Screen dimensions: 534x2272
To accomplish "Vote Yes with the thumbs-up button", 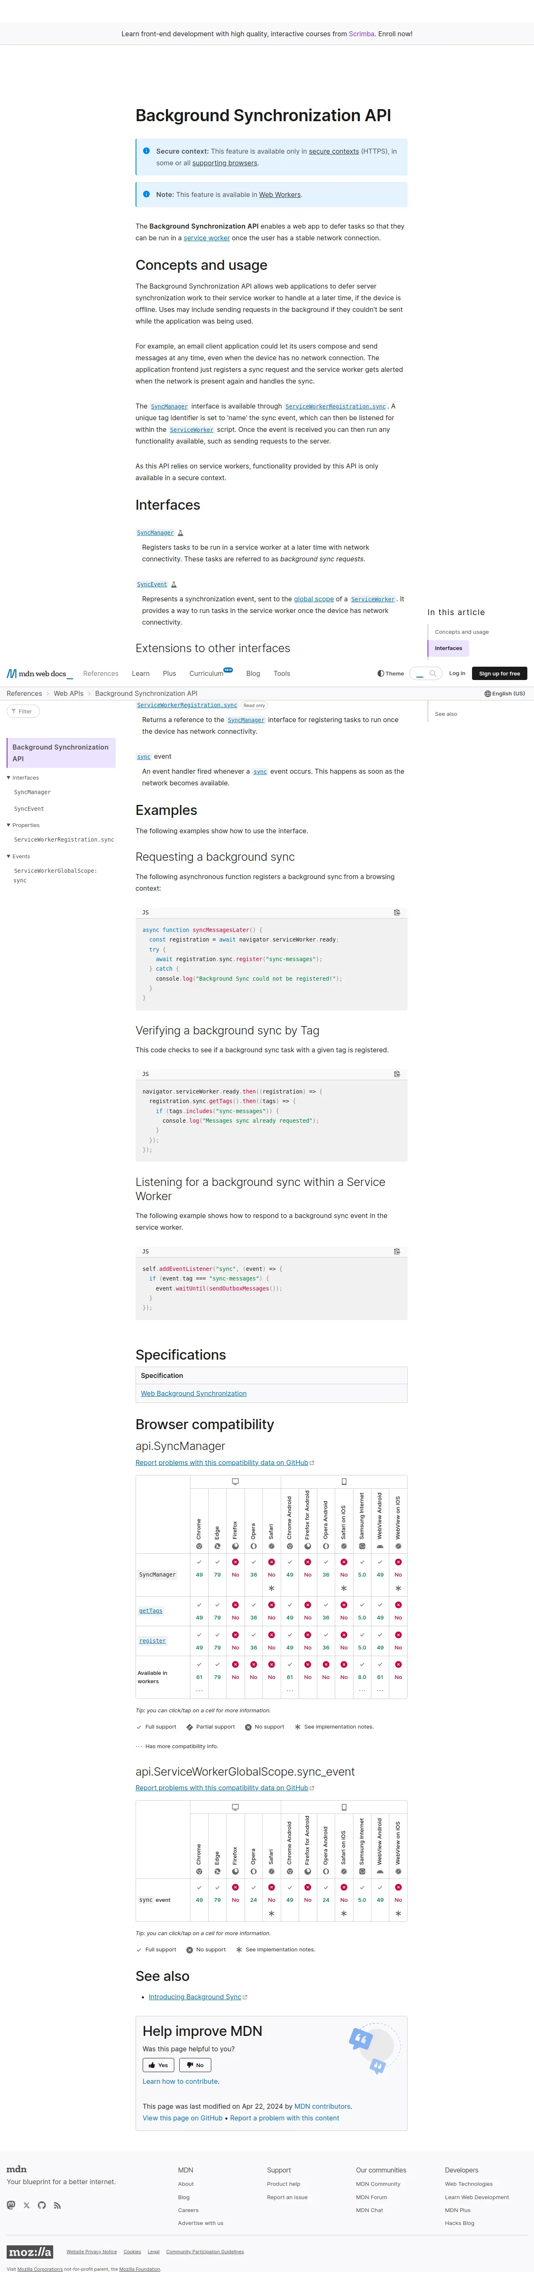I will coord(158,2065).
